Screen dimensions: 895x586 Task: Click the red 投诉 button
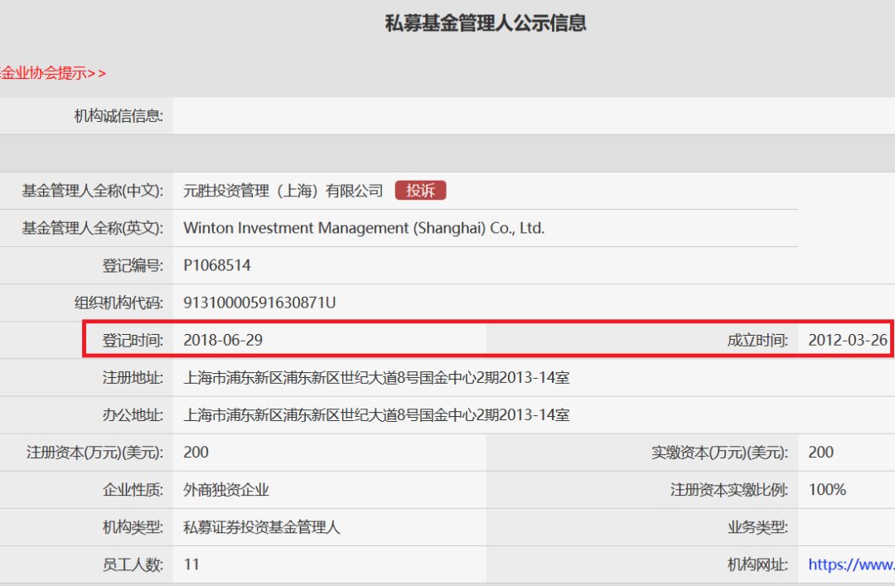(x=420, y=190)
